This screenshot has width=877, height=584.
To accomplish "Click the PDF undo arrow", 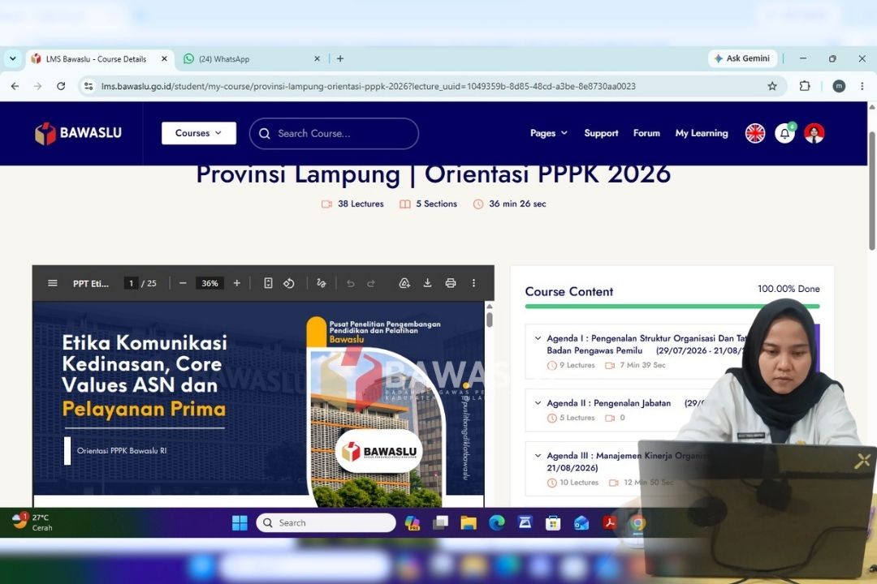I will tap(351, 283).
